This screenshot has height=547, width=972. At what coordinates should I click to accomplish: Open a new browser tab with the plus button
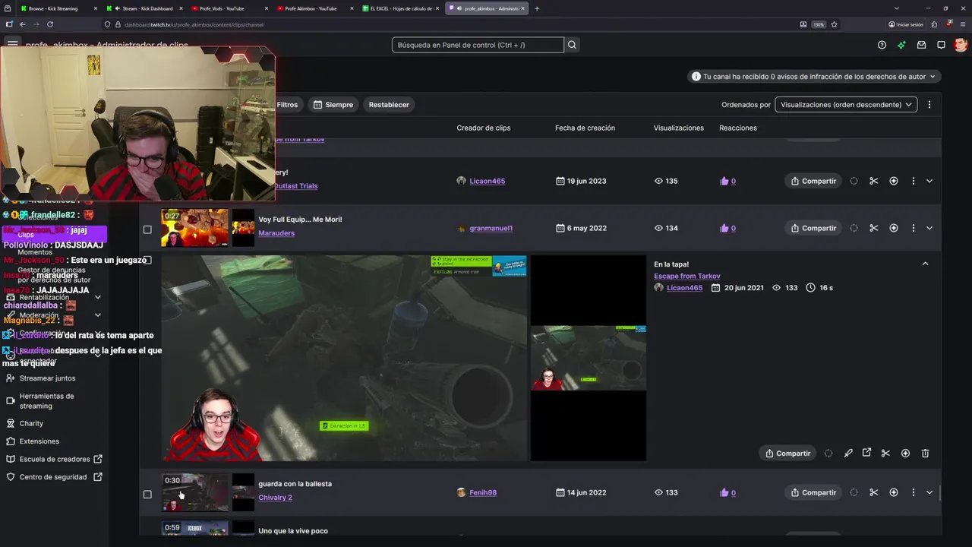[x=537, y=8]
